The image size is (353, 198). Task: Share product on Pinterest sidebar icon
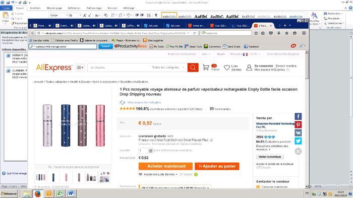(x=298, y=124)
